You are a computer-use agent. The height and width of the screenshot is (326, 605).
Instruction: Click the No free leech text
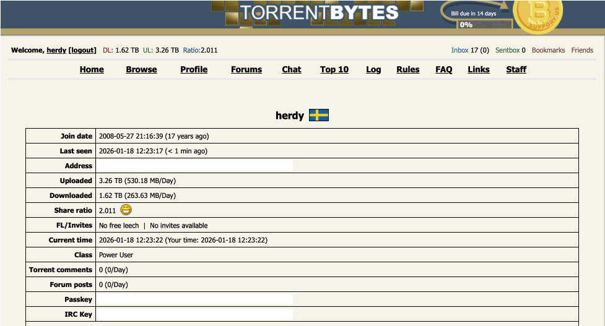click(119, 225)
